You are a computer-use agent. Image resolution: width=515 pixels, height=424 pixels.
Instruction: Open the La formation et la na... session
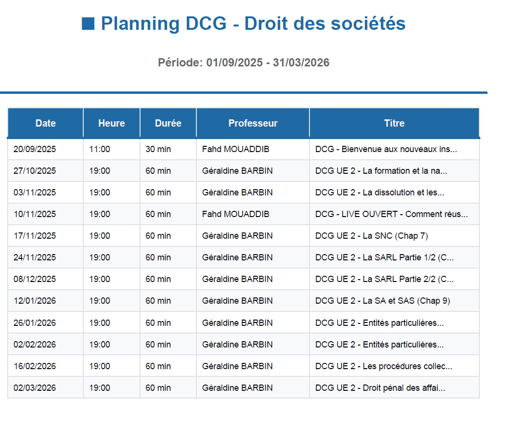381,171
